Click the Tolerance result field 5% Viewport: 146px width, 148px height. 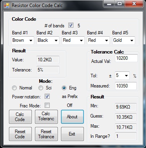48,70
